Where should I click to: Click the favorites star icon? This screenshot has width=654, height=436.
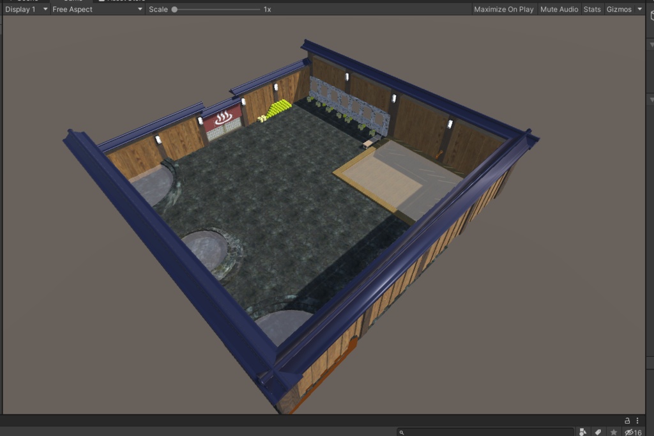tap(614, 432)
